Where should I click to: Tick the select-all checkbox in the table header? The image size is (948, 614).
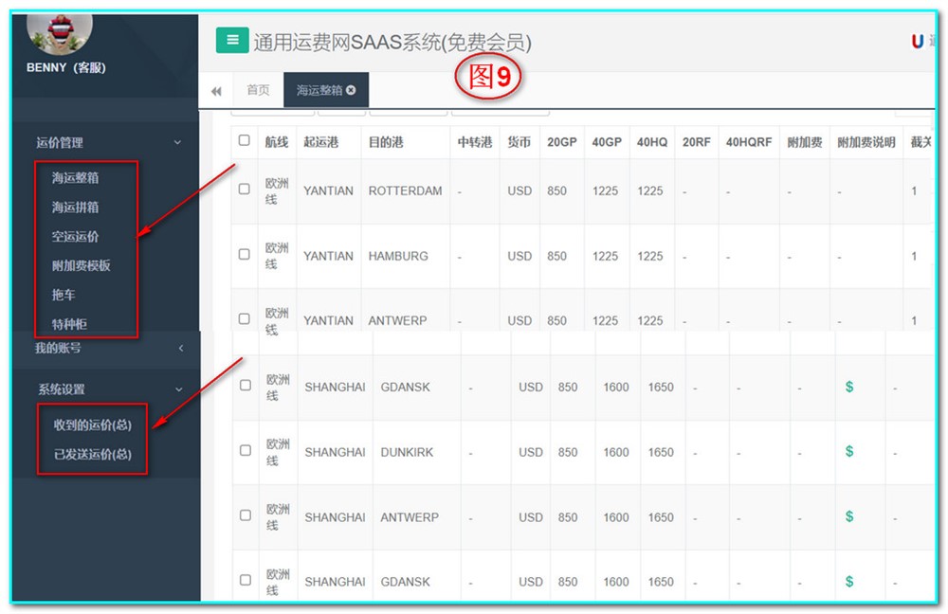tap(245, 140)
